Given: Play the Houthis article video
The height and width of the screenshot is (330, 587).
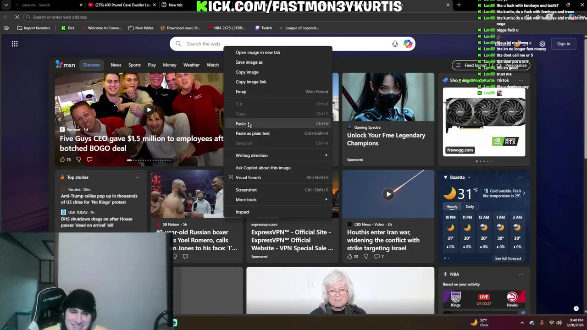Looking at the screenshot, I should click(388, 194).
